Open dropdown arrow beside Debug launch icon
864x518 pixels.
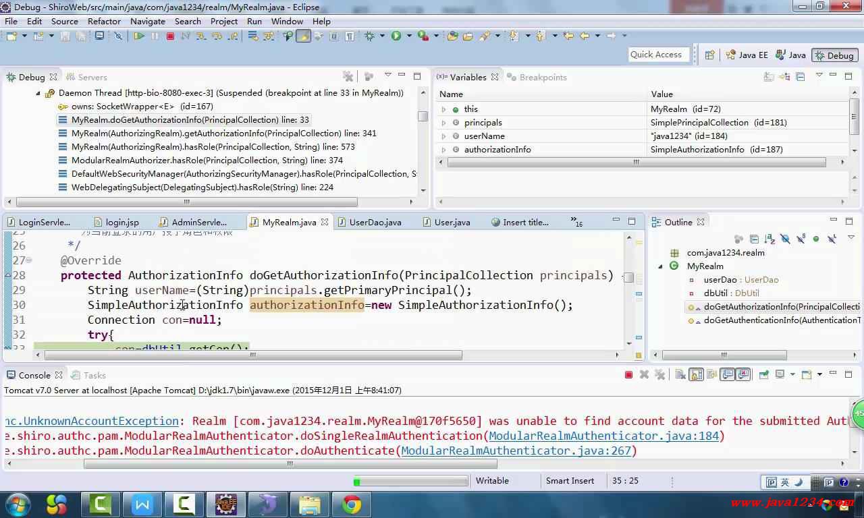click(382, 36)
